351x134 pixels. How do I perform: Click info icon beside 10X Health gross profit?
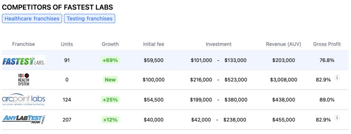pos(337,78)
